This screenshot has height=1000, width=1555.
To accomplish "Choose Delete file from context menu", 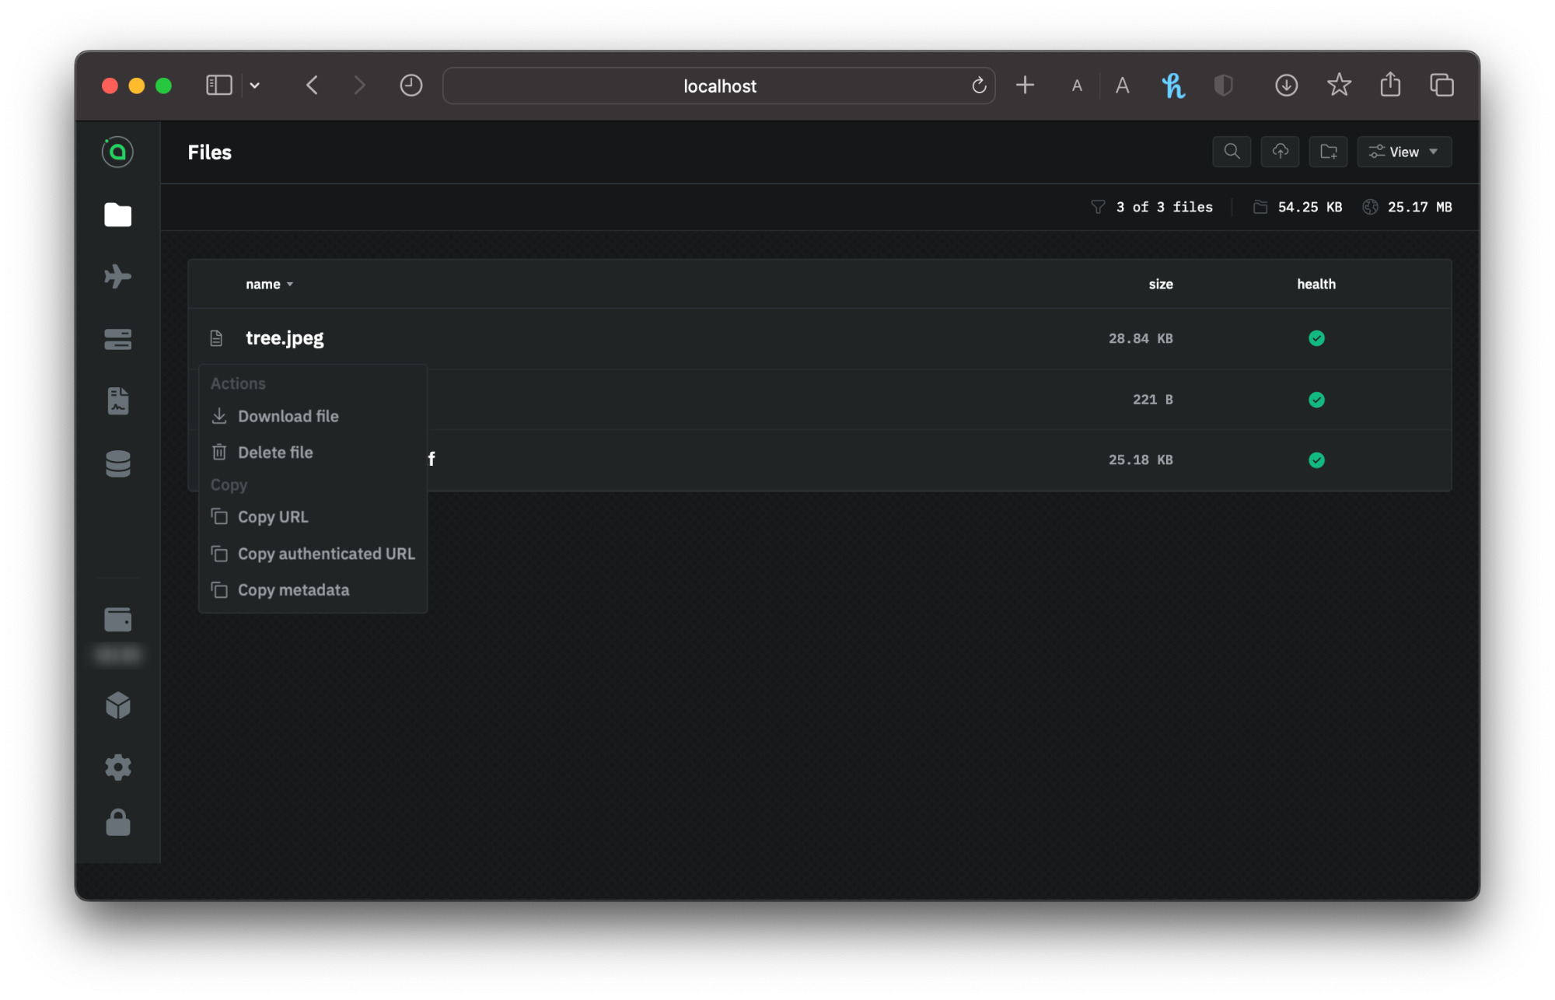I will [275, 453].
